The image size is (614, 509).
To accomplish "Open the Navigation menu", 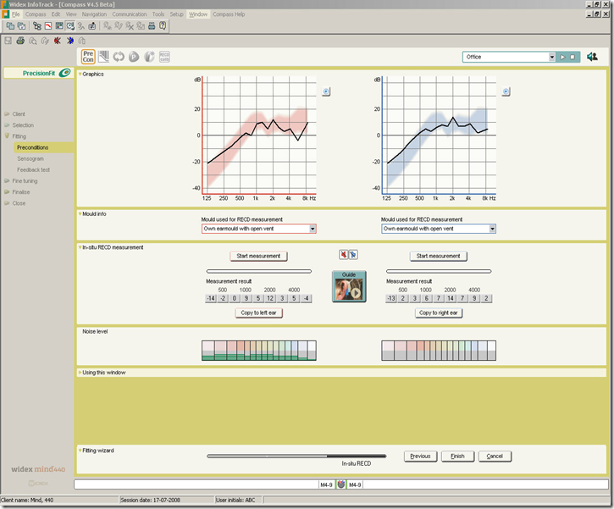I will (x=94, y=14).
